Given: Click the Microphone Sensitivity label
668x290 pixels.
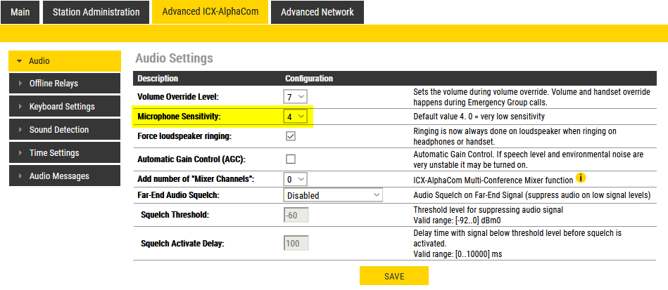Looking at the screenshot, I should [x=179, y=117].
